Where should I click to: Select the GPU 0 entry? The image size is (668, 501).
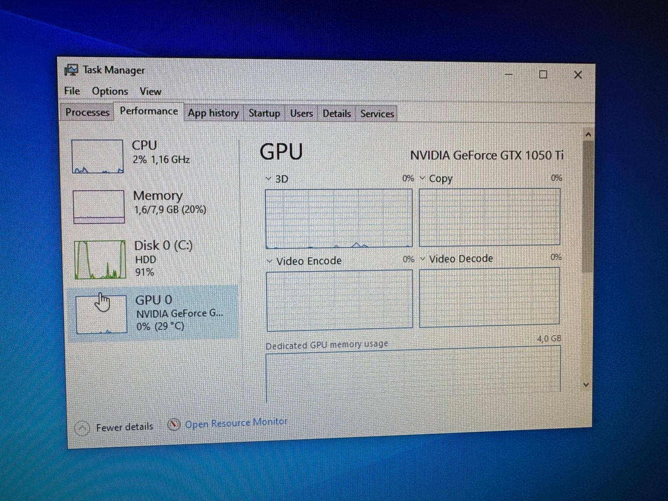click(153, 313)
